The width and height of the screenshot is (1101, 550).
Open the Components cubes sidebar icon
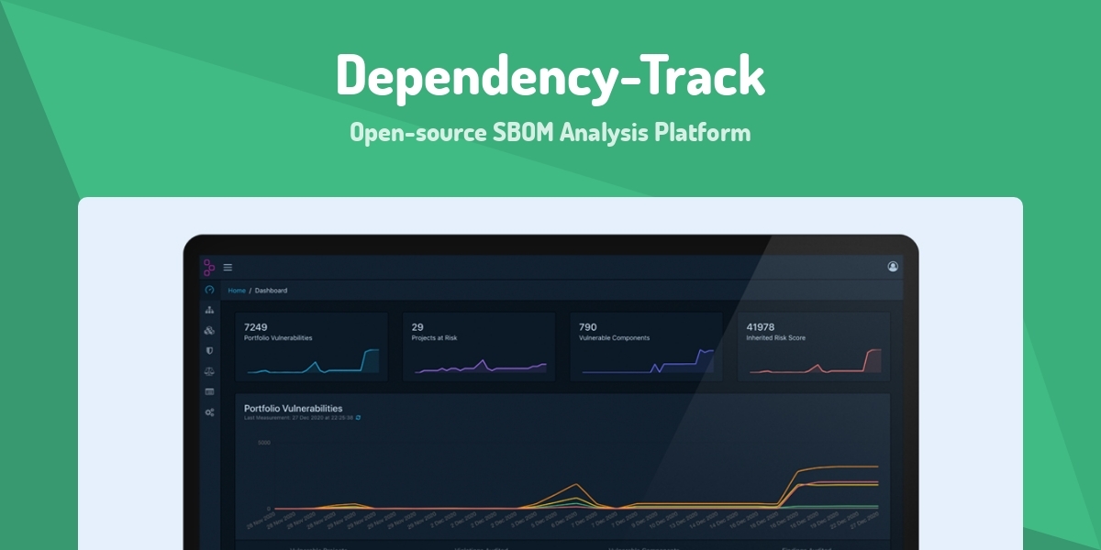pyautogui.click(x=209, y=330)
